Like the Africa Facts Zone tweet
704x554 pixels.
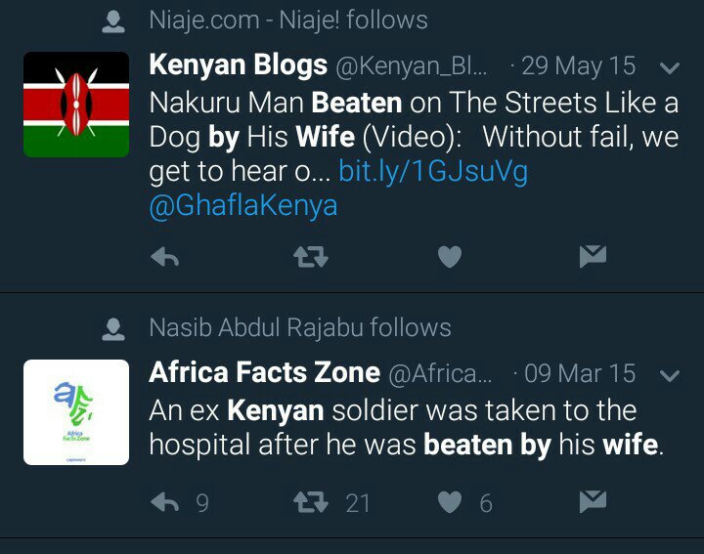449,502
